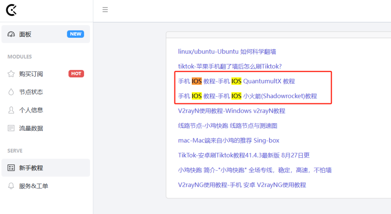Toggle the hamburger sidebar menu icon
Image resolution: width=391 pixels, height=214 pixels.
(x=105, y=10)
